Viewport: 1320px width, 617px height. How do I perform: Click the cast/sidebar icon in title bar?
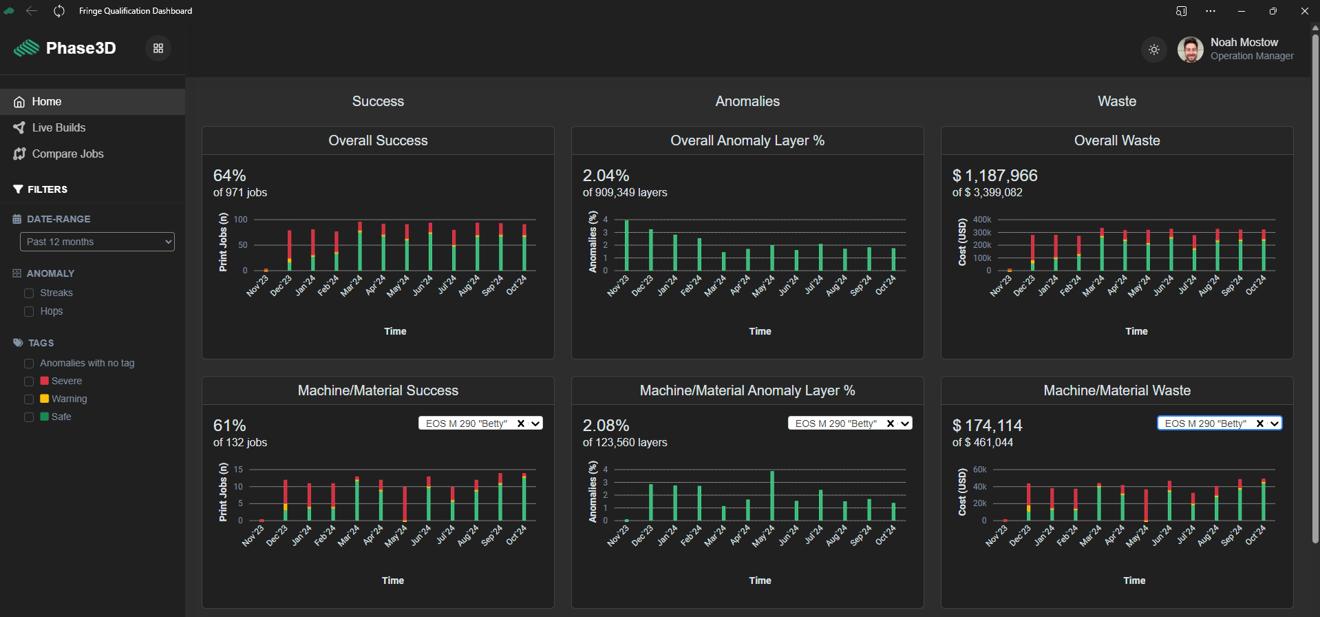point(1182,11)
